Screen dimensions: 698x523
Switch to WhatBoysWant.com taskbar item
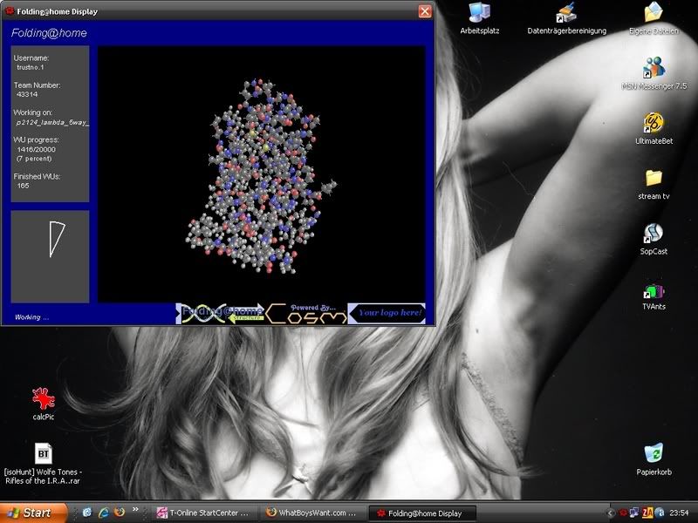(312, 513)
